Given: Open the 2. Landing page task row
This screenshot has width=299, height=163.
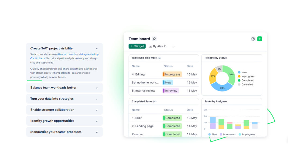Looking at the screenshot, I should 143,126.
